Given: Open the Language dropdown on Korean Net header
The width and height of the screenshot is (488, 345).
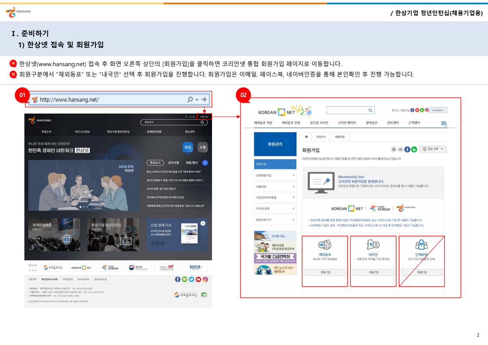Looking at the screenshot, I should (x=439, y=111).
